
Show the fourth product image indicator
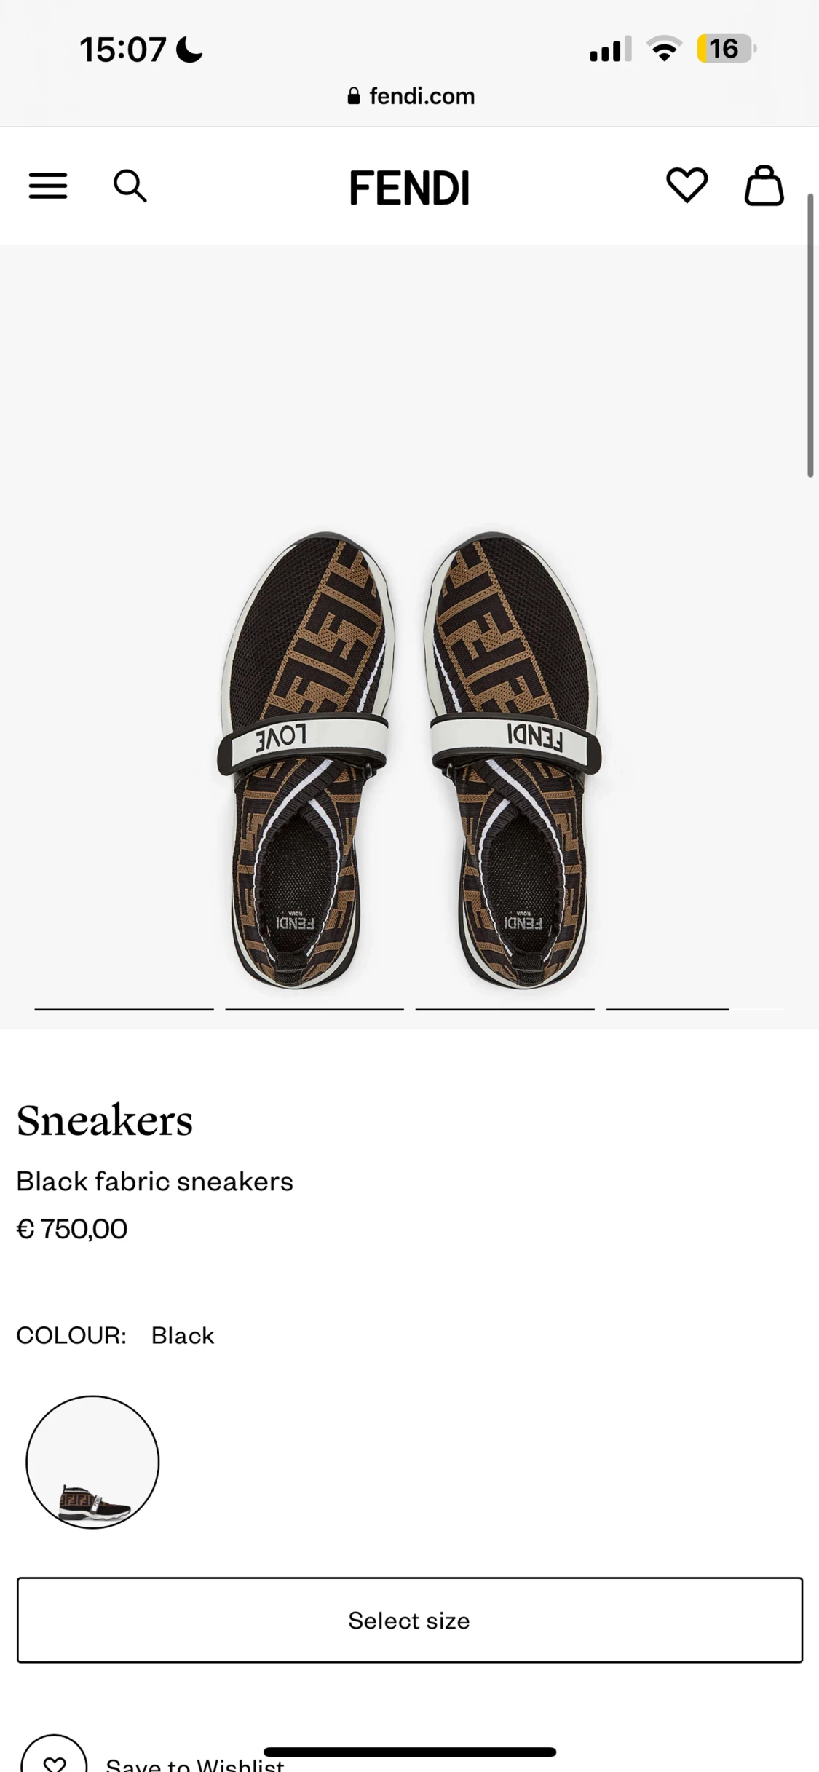pyautogui.click(x=668, y=1009)
